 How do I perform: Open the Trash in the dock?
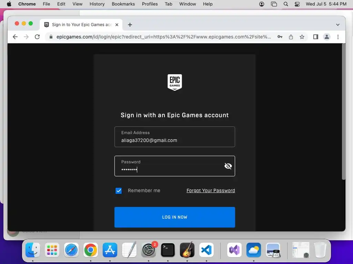point(320,250)
